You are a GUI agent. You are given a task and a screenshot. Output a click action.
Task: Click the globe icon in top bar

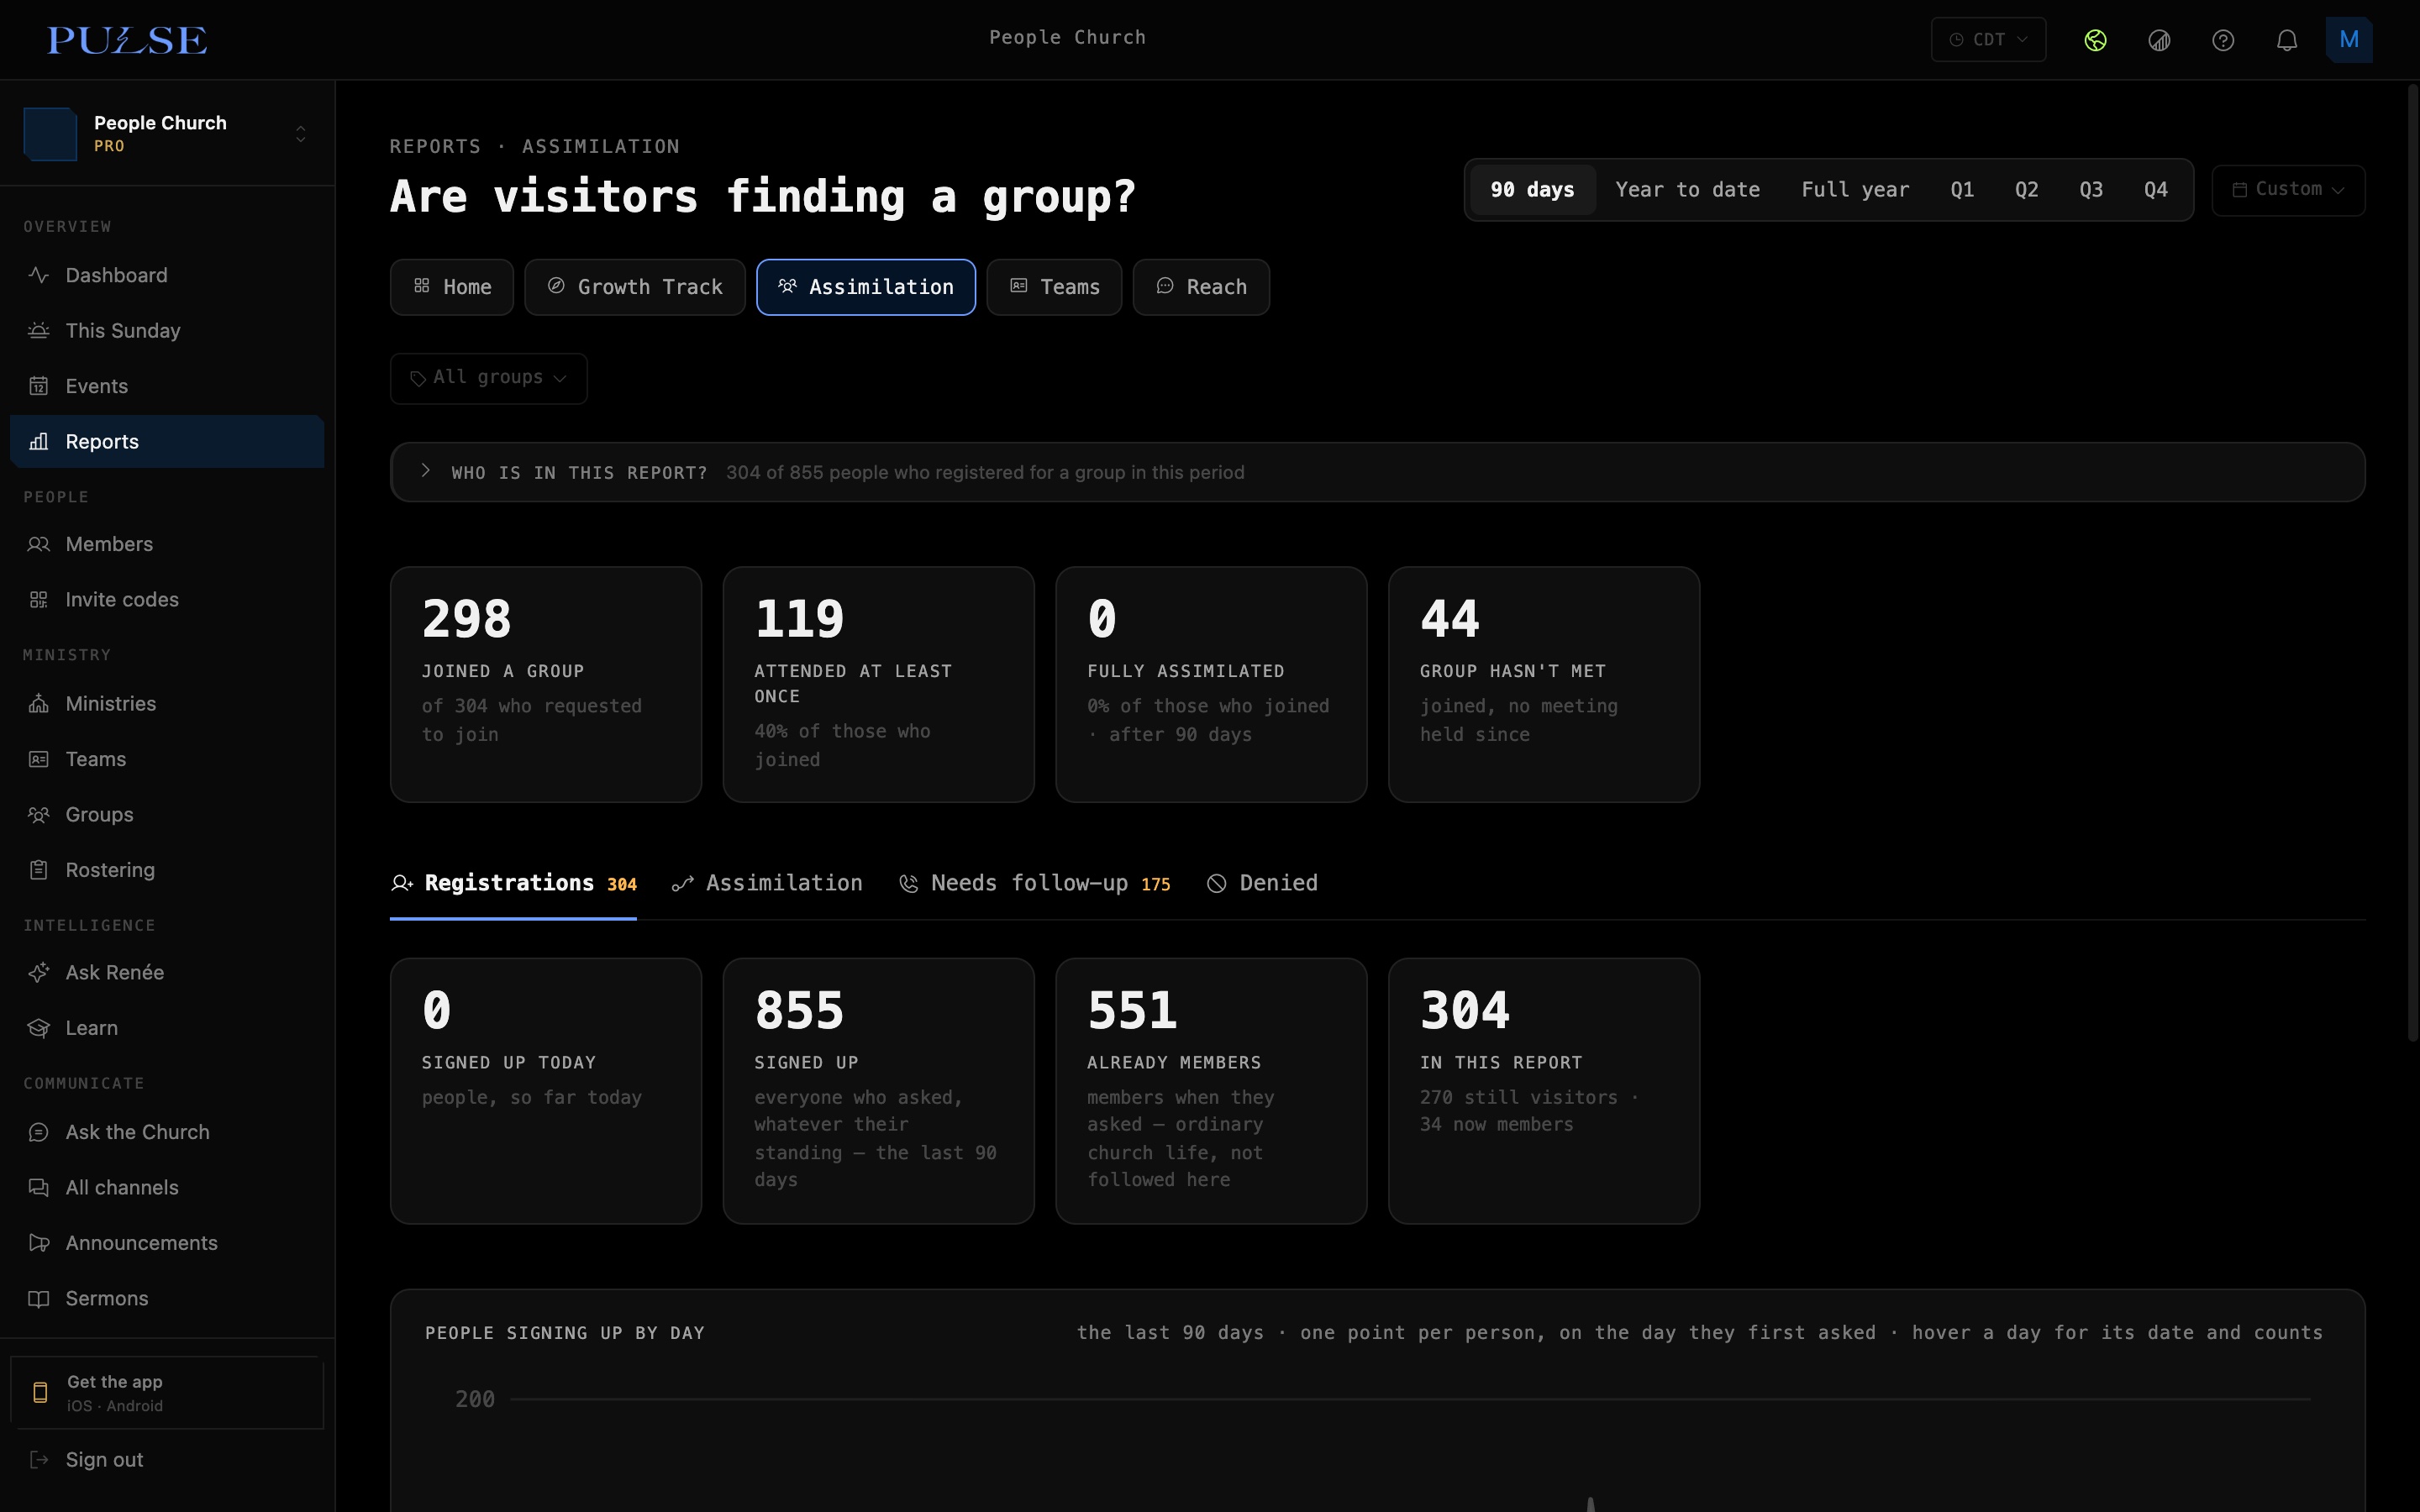[x=2095, y=40]
